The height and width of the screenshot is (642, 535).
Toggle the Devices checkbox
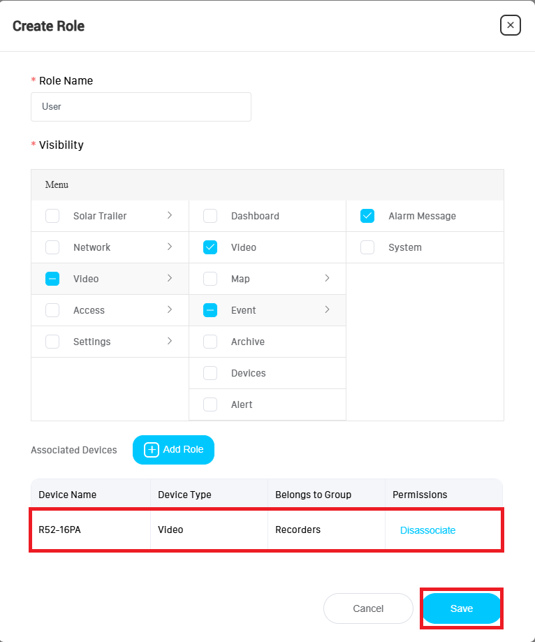(210, 373)
